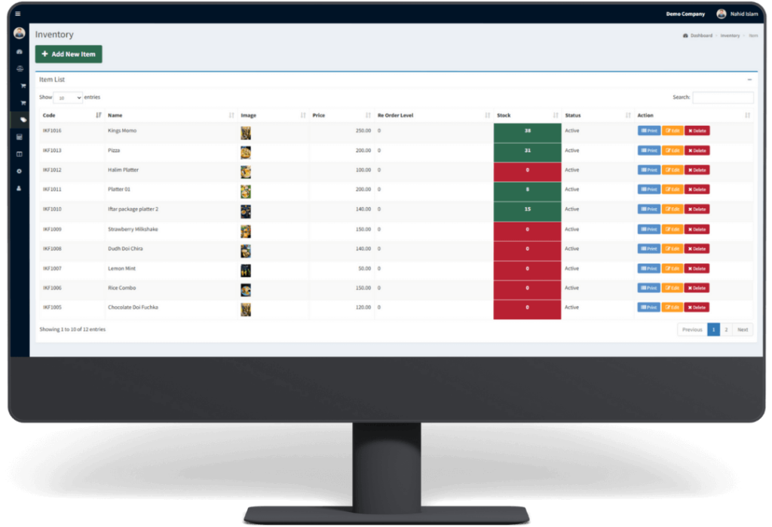Click the user icon at sidebar bottom
The width and height of the screenshot is (772, 527).
[x=20, y=188]
